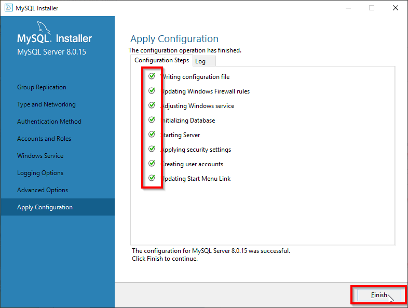
Task: Click green check beside Updating Windows Firewall rules
Action: [x=152, y=90]
